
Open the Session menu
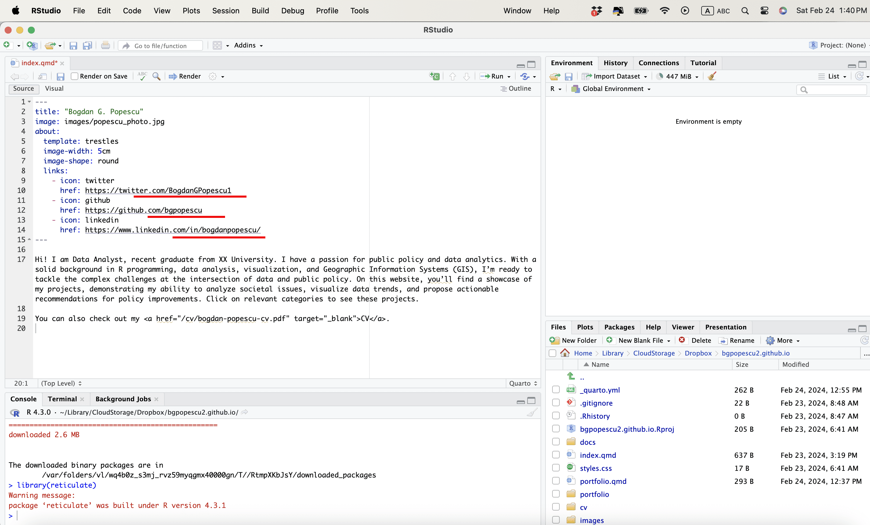[x=226, y=11]
